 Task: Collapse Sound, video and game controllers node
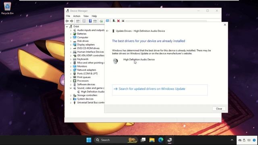coord(71,88)
